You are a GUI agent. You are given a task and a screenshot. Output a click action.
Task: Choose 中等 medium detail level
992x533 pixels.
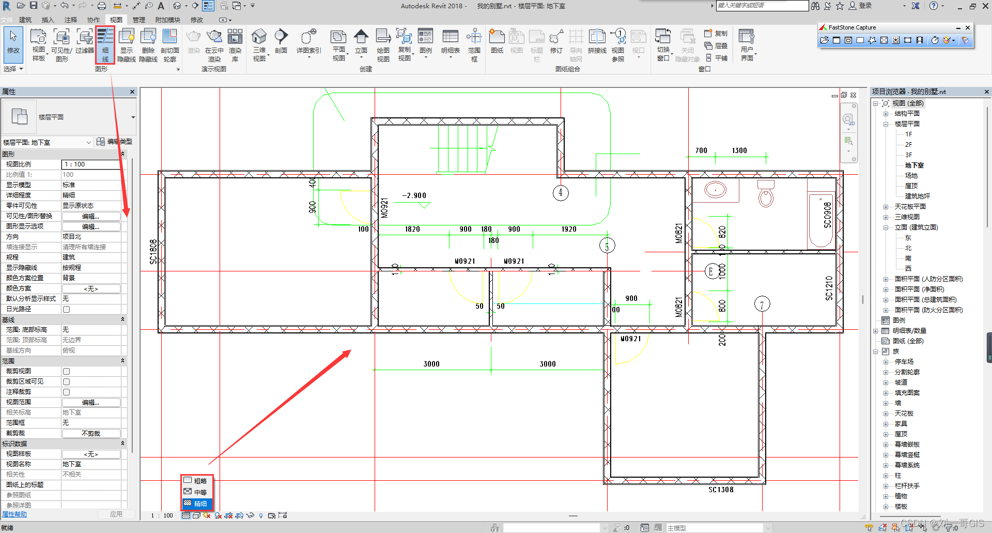tap(196, 492)
